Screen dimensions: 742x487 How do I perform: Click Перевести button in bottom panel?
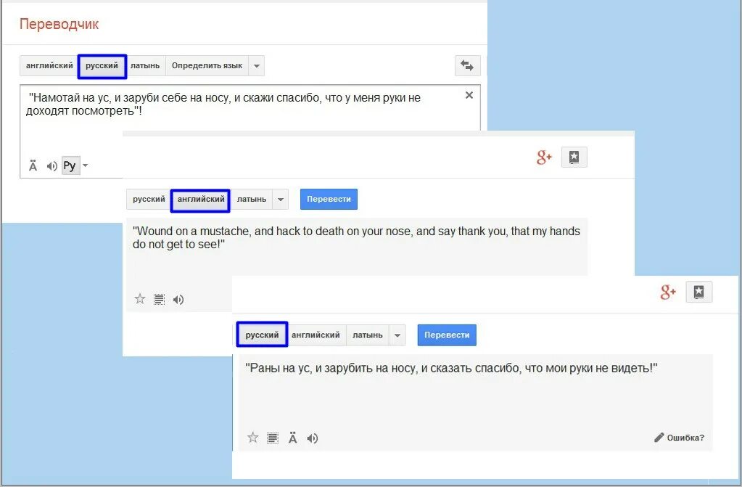[447, 335]
